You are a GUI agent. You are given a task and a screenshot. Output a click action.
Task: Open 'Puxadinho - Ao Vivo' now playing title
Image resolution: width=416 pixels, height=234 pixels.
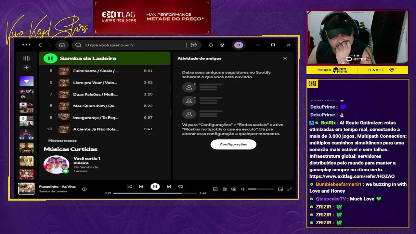57,187
